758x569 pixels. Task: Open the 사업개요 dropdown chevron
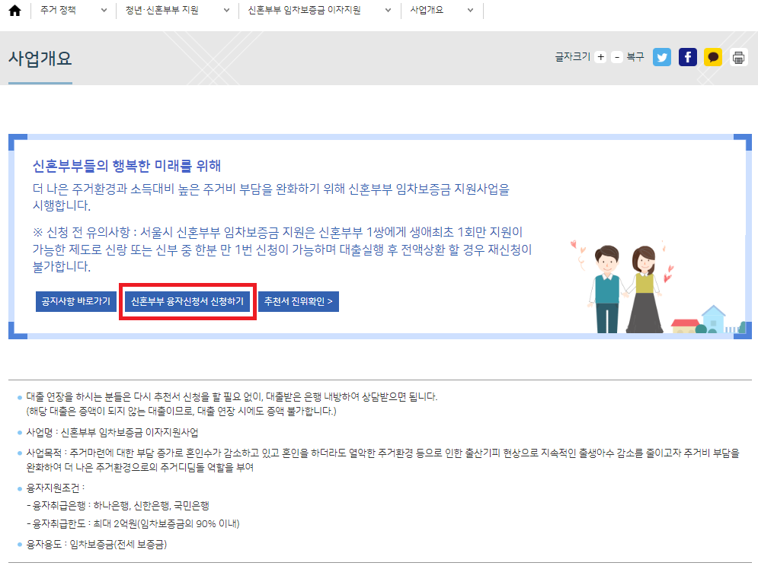coord(470,11)
